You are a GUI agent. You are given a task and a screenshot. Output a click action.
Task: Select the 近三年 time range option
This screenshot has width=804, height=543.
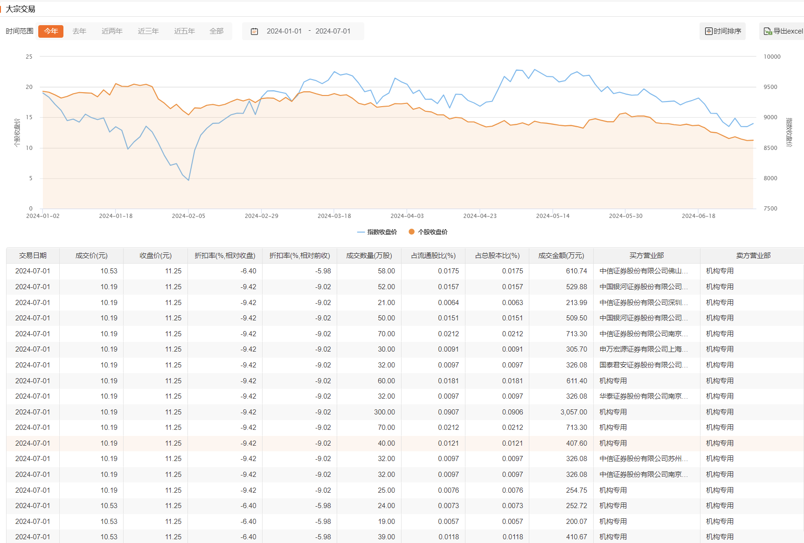coord(148,31)
